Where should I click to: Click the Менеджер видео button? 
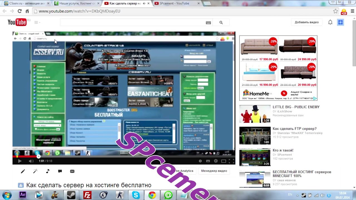click(214, 171)
